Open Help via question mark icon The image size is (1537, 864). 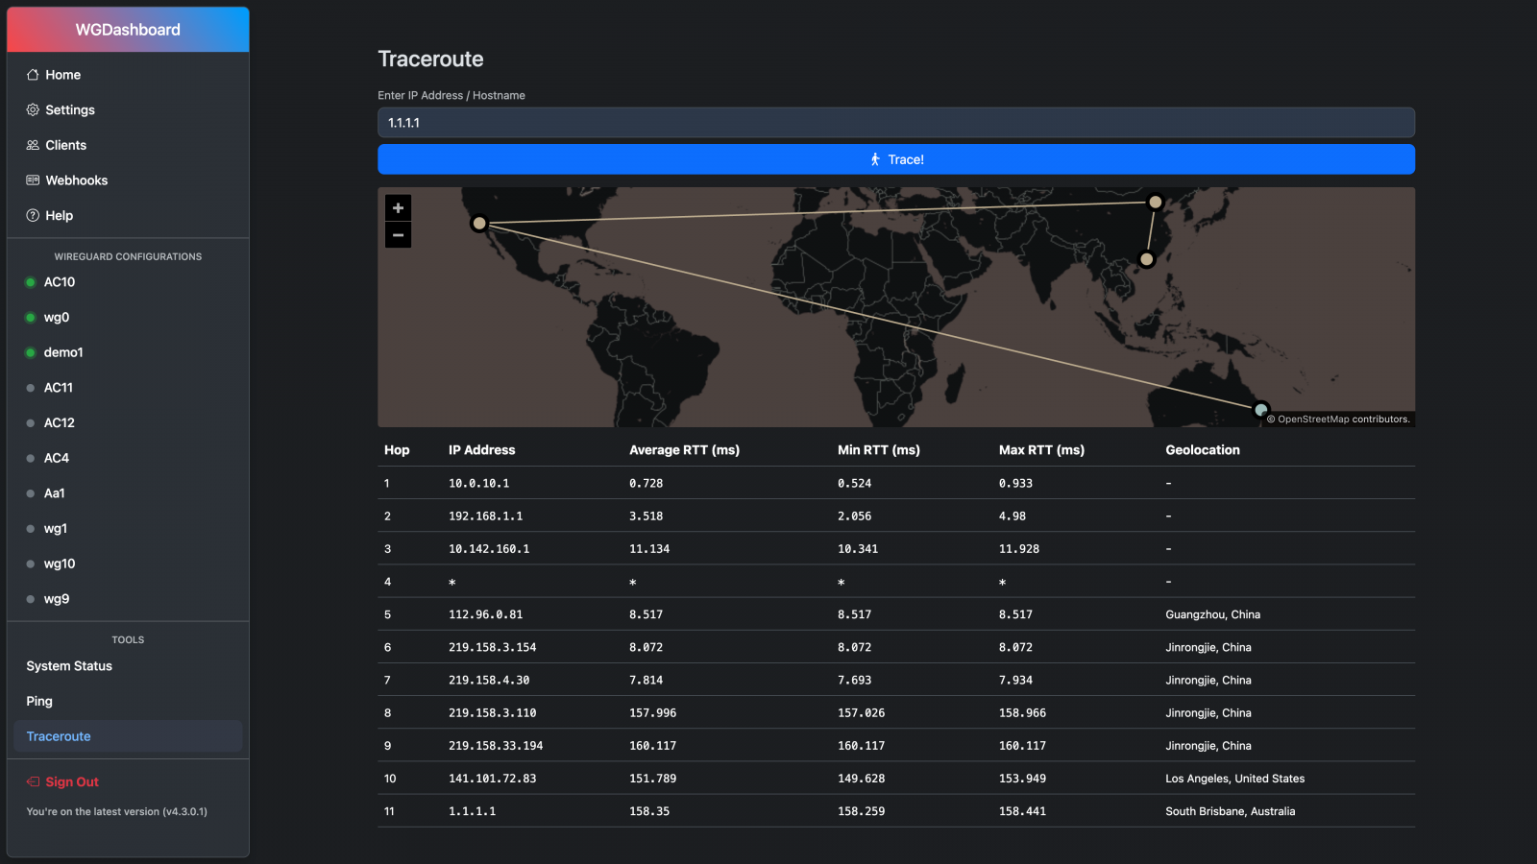pyautogui.click(x=33, y=216)
